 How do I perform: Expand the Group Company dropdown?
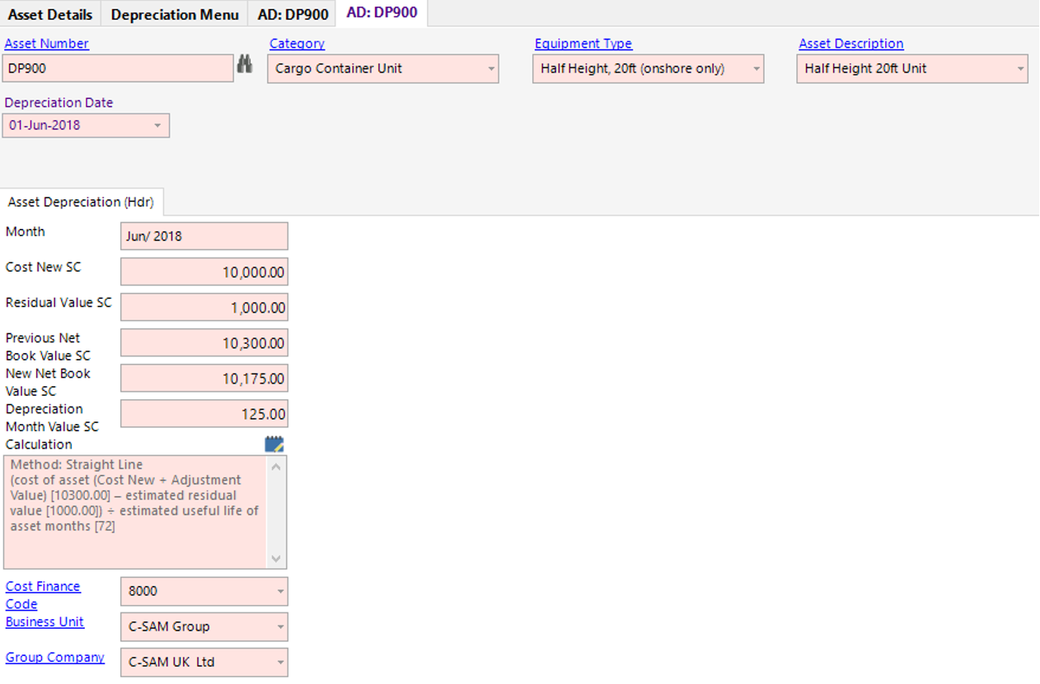tap(280, 662)
